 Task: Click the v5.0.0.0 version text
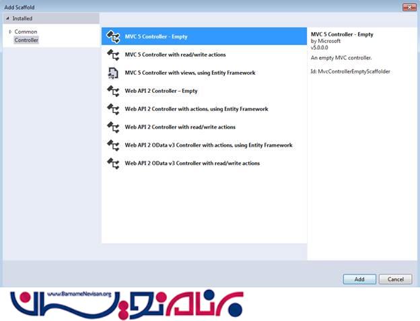pyautogui.click(x=319, y=48)
